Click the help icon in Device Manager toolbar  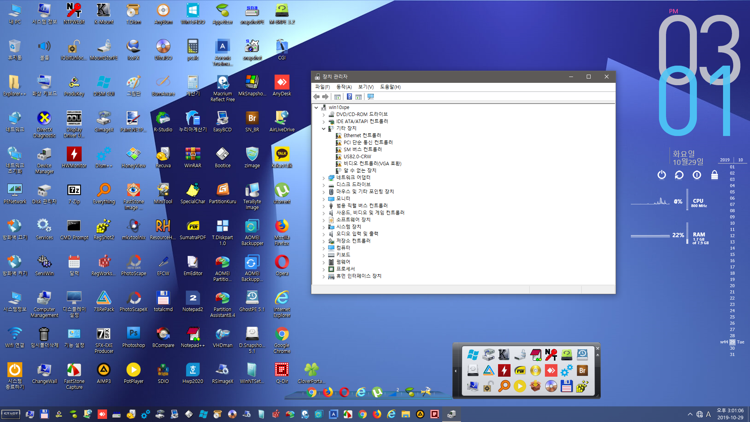click(x=349, y=97)
